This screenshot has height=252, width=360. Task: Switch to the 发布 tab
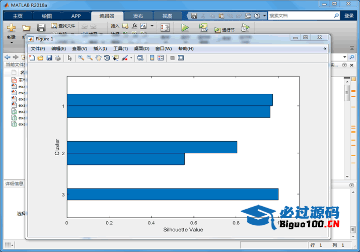pyautogui.click(x=138, y=16)
